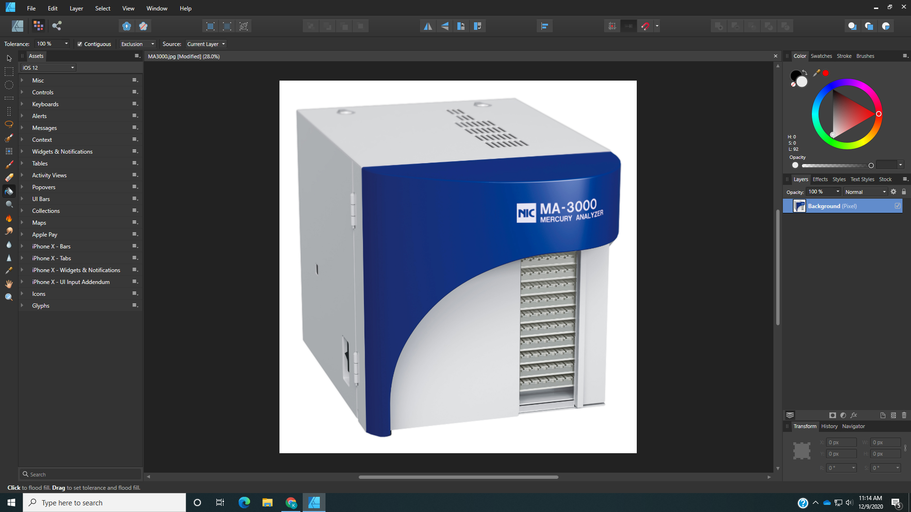Expand the Apple Pay assets group
This screenshot has width=911, height=512.
(22, 234)
